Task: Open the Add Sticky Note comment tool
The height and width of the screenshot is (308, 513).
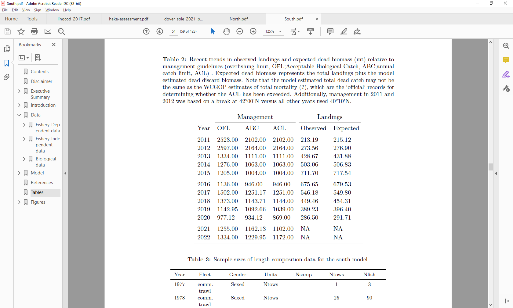Action: click(x=330, y=31)
